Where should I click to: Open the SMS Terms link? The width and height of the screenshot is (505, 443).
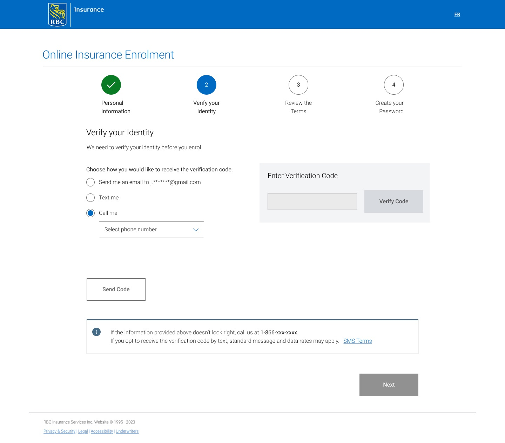(358, 341)
